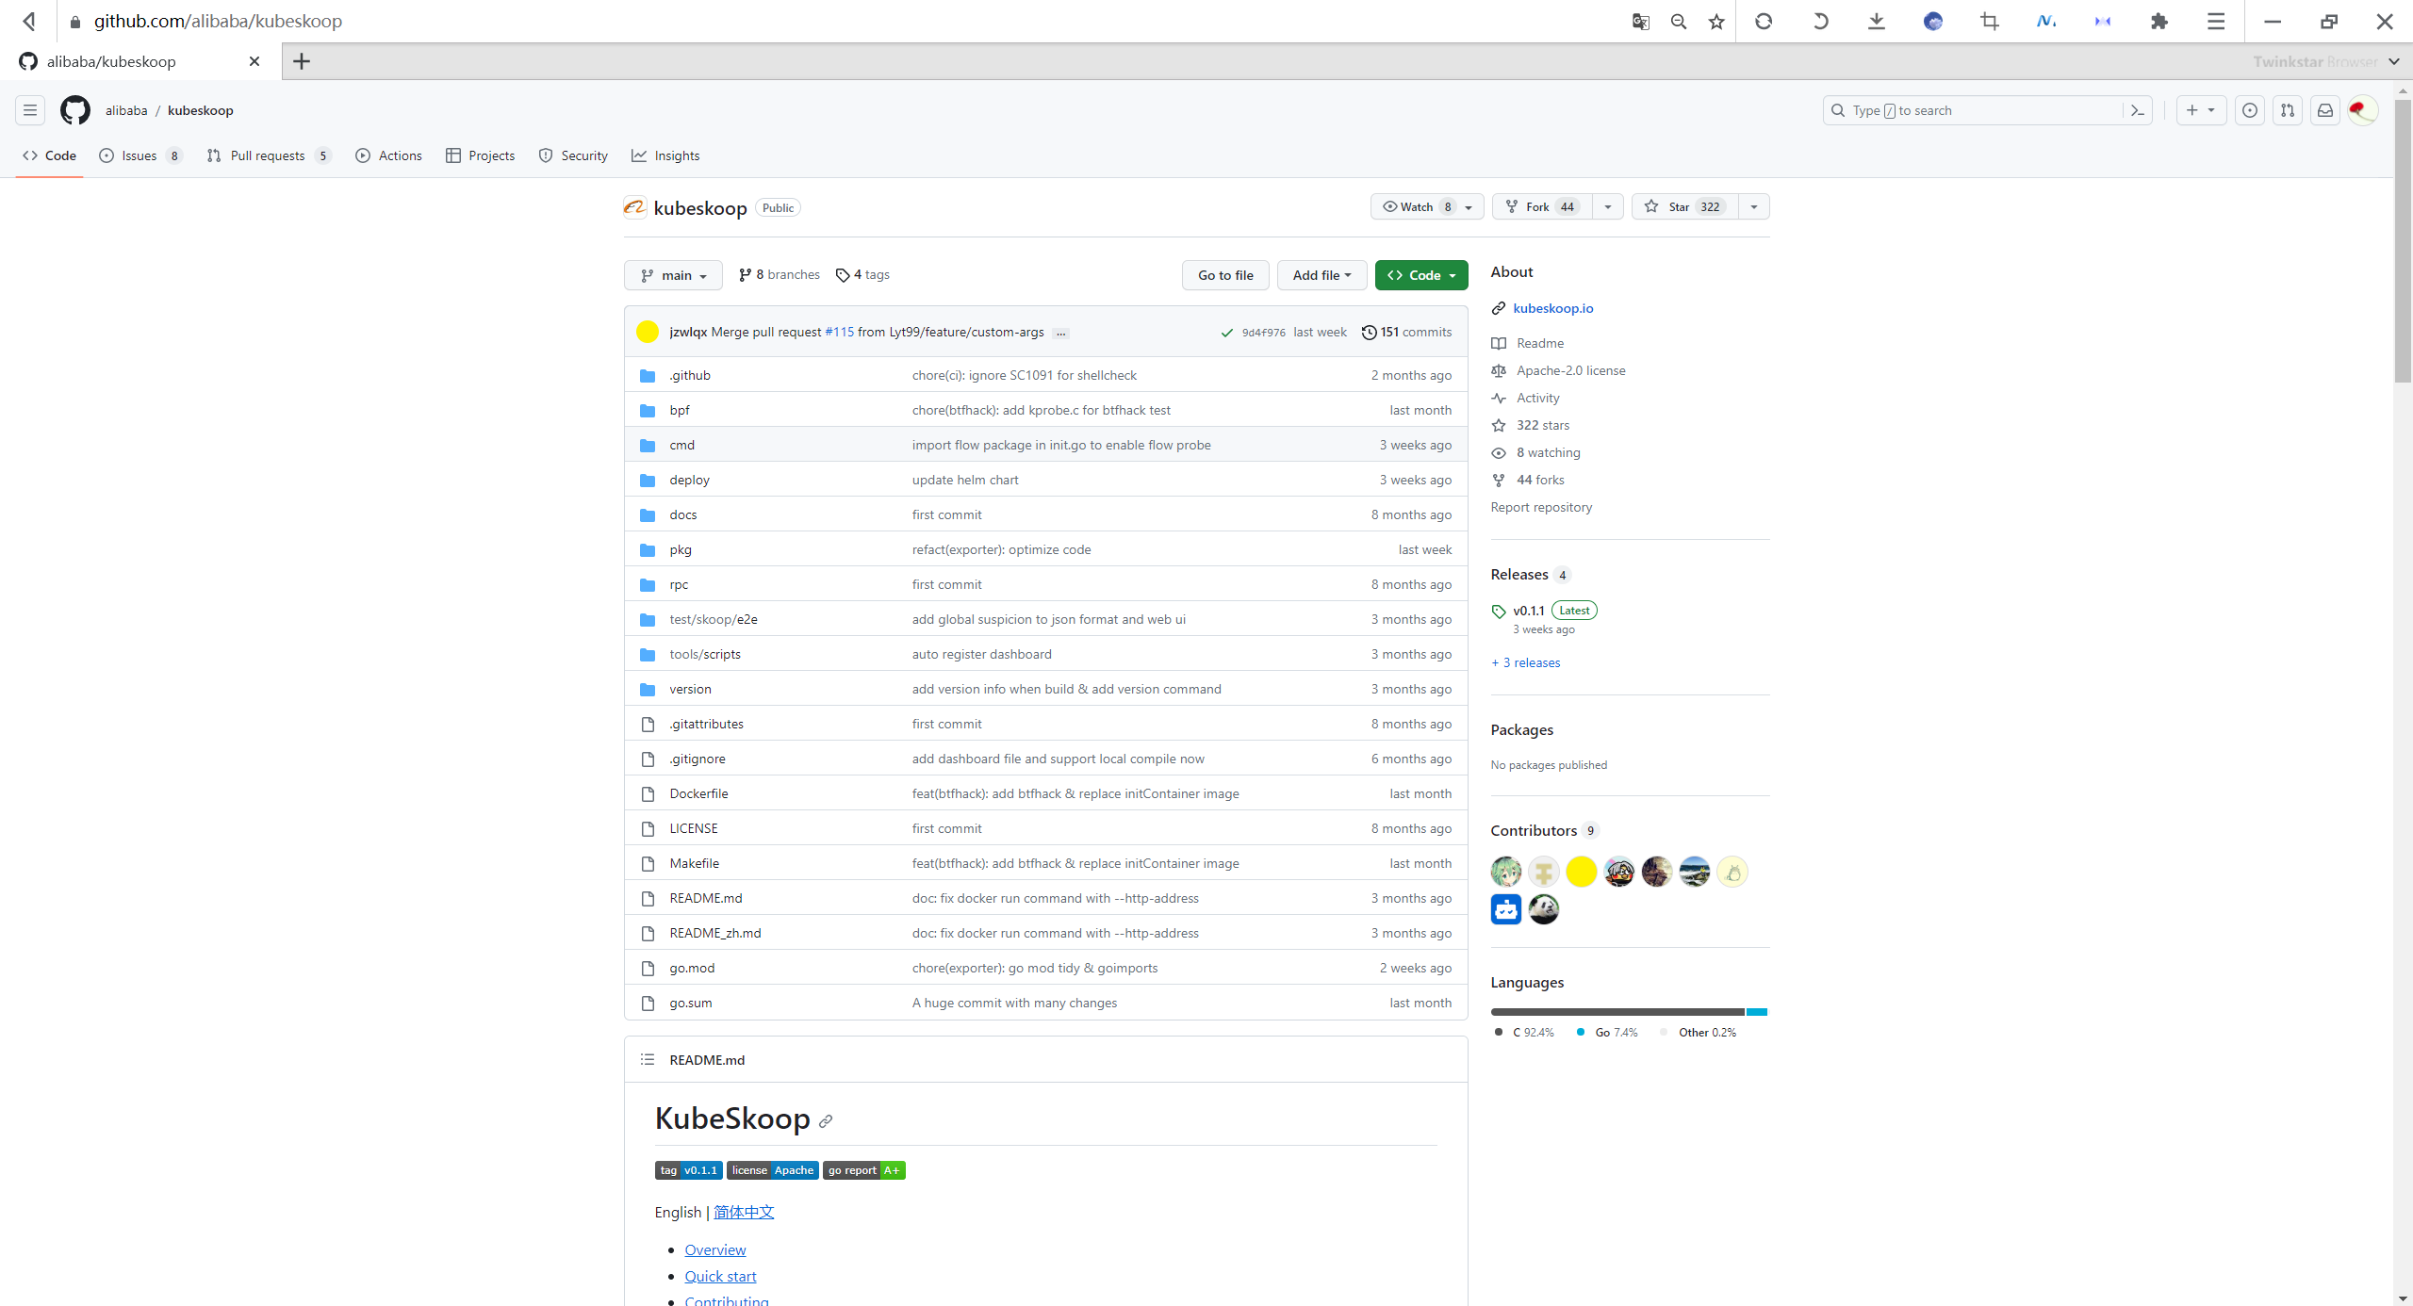Screen dimensions: 2413x1306
Task: Open the 简体中文 README link
Action: [744, 1212]
